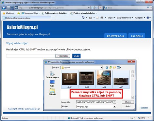Click the Print toolbar icon
This screenshot has width=154, height=121.
pos(102,18)
